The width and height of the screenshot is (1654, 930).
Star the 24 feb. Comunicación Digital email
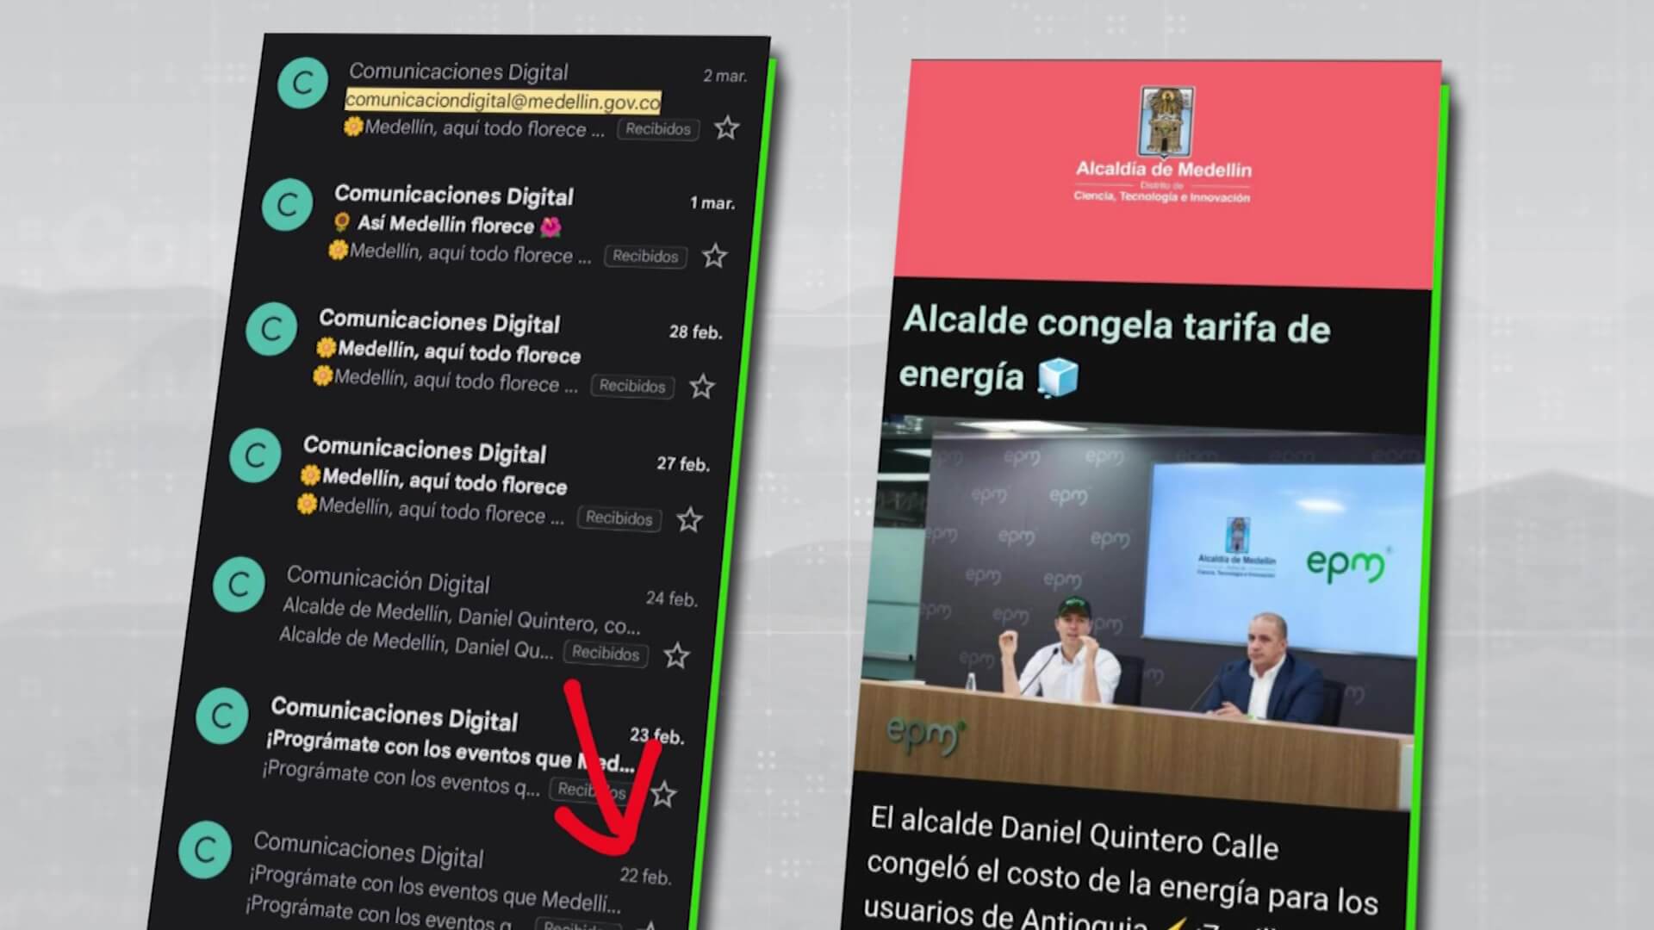(676, 656)
